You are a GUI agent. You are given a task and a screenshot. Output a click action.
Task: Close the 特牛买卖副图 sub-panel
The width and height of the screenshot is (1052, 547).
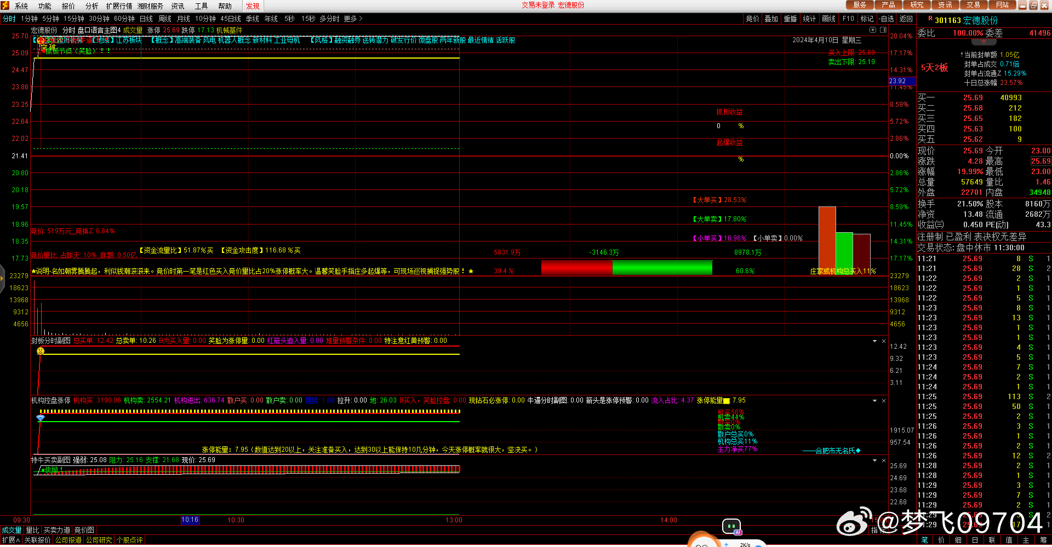[883, 460]
